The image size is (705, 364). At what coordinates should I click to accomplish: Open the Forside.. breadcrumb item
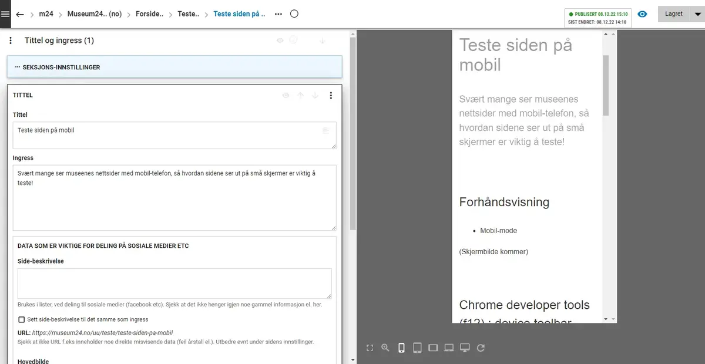click(x=149, y=14)
